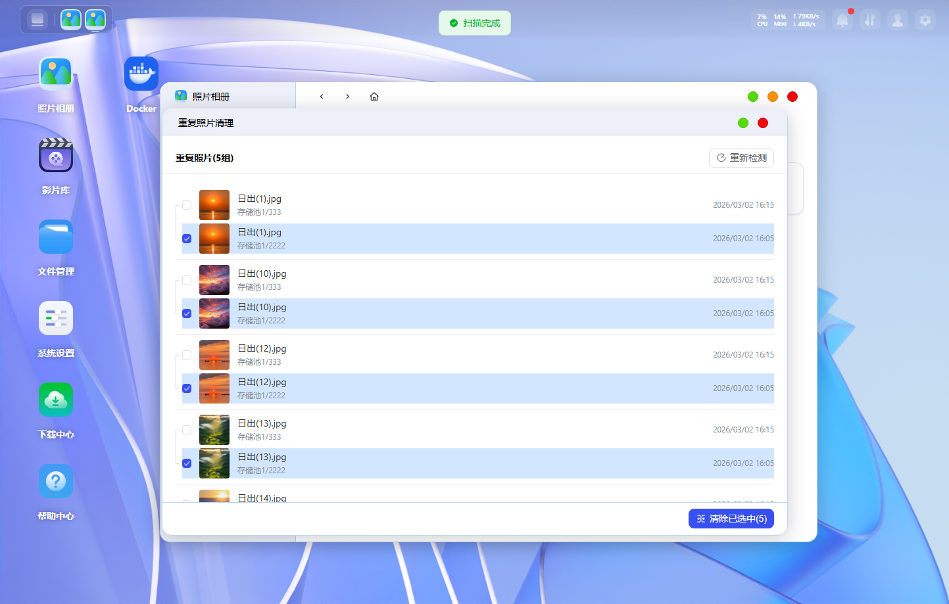The image size is (949, 604).
Task: Open the 帮助中心 help center icon
Action: tap(56, 482)
